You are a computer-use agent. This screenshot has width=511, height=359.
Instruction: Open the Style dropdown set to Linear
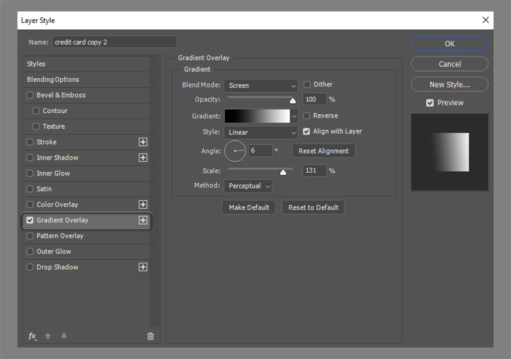coord(260,133)
